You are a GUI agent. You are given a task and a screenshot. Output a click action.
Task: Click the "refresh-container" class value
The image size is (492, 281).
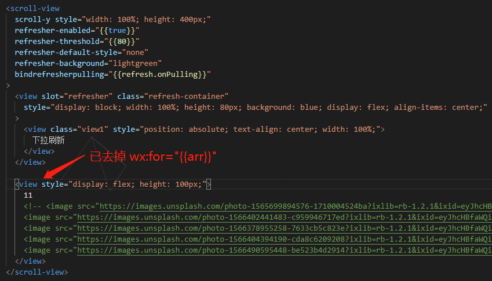[x=187, y=96]
